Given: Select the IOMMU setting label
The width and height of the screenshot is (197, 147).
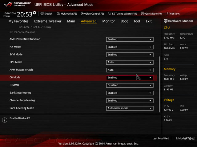Looking at the screenshot, I should tap(14, 85).
